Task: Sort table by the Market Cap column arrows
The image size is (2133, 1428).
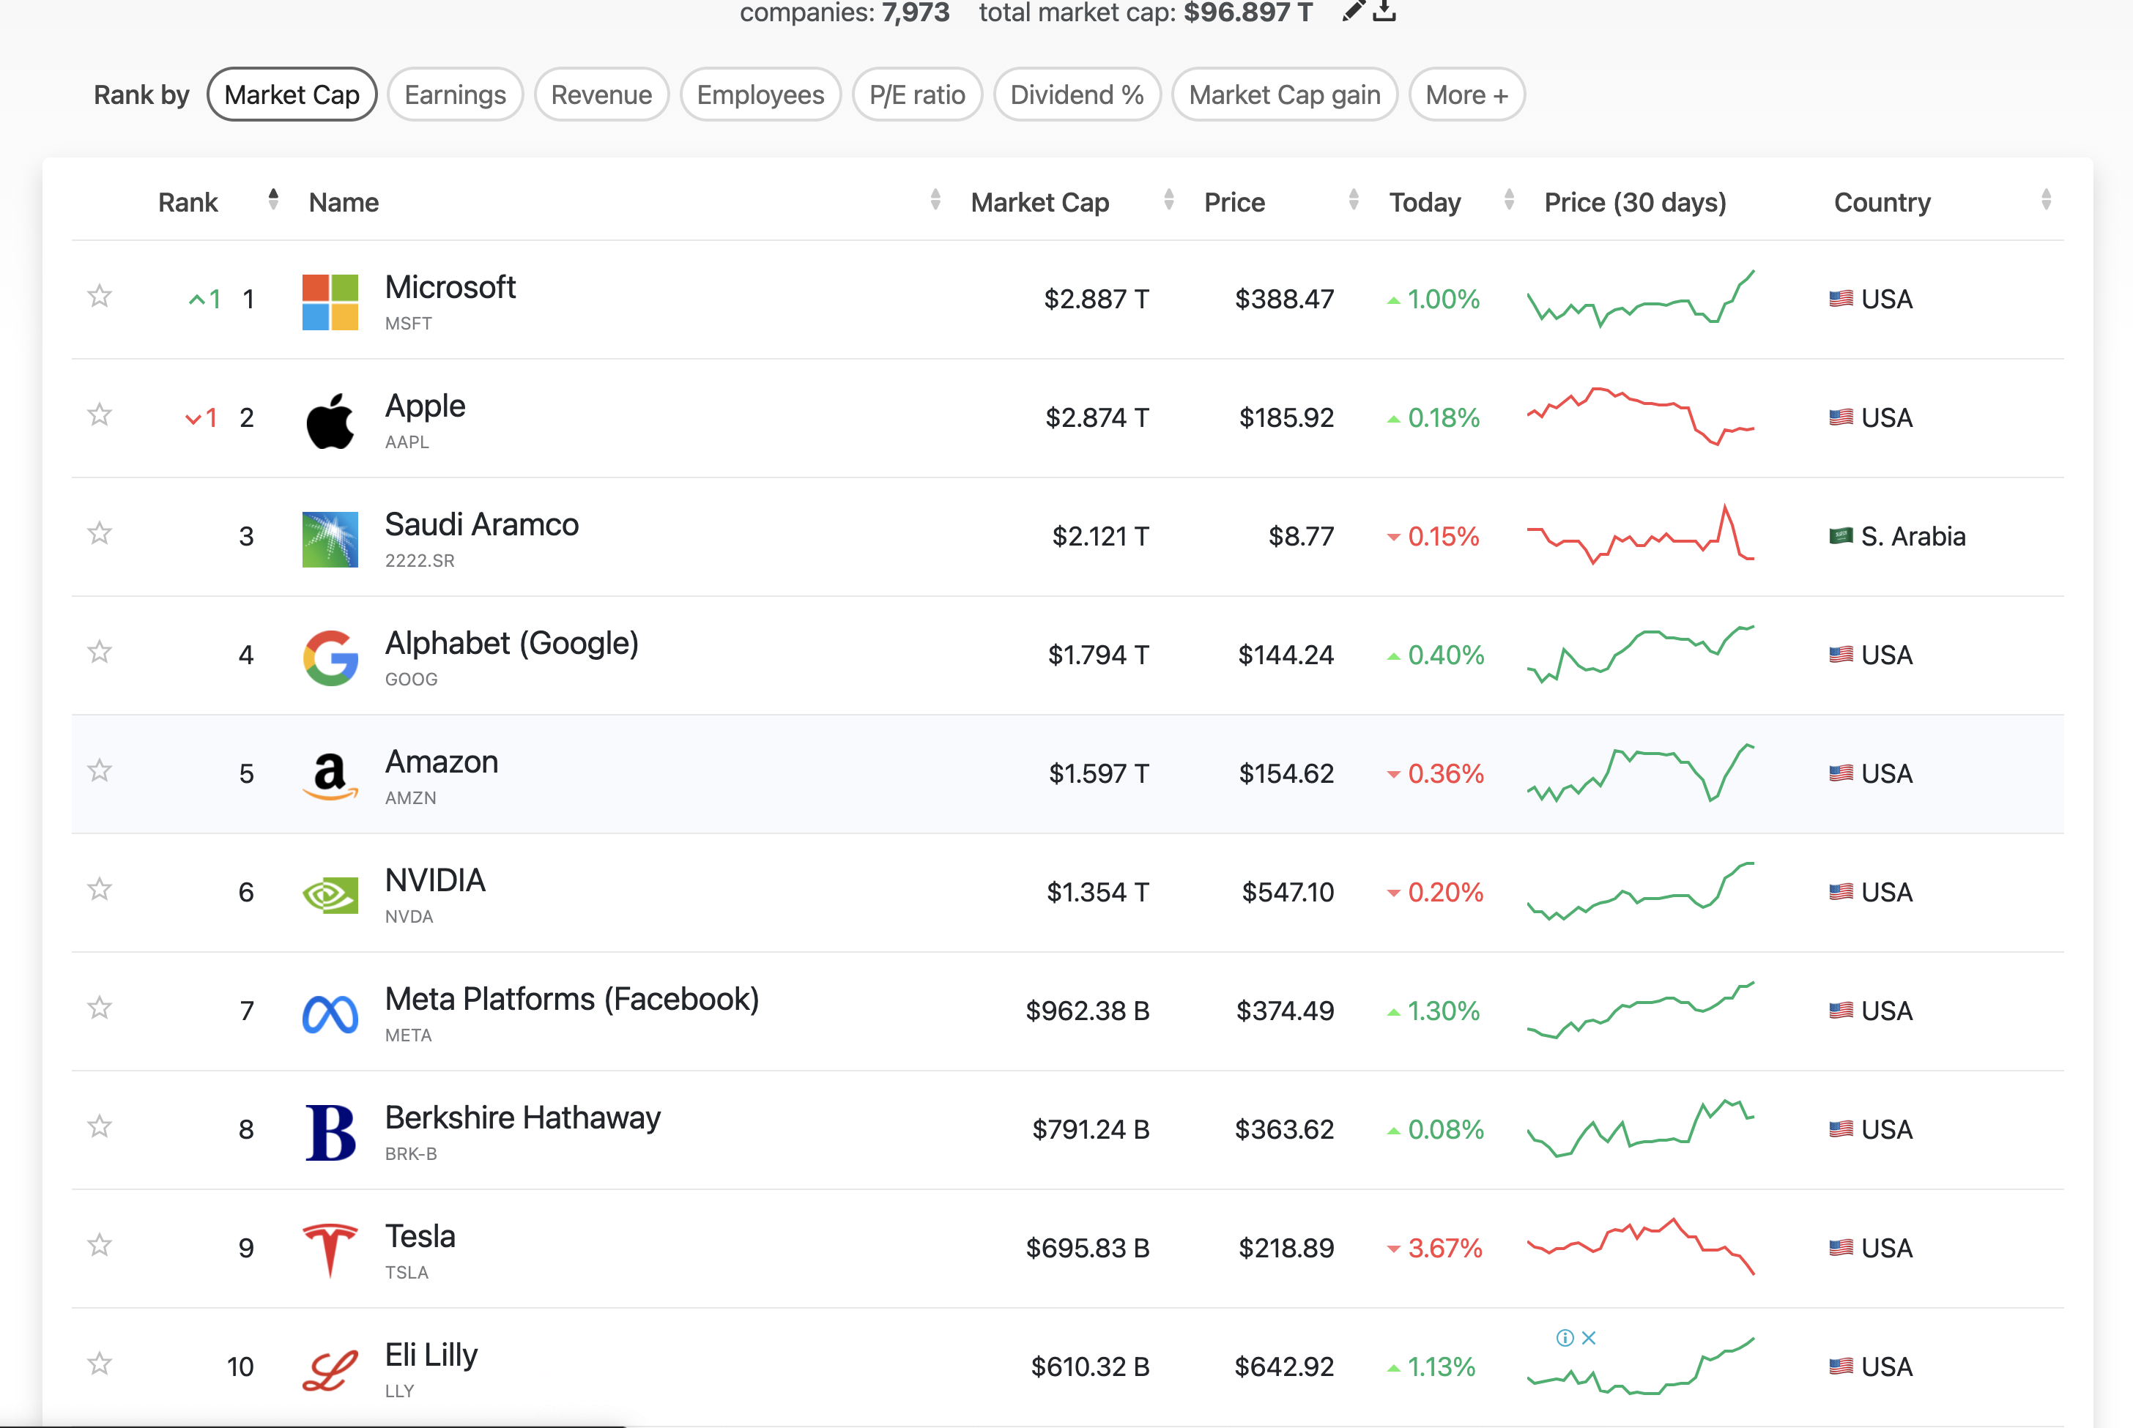Action: tap(1168, 201)
